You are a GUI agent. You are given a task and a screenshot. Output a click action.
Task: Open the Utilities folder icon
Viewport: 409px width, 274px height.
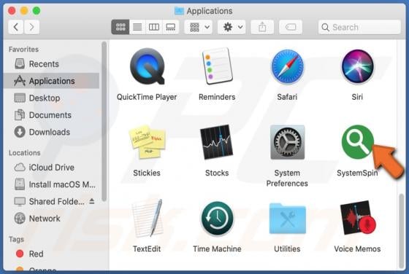pos(287,219)
